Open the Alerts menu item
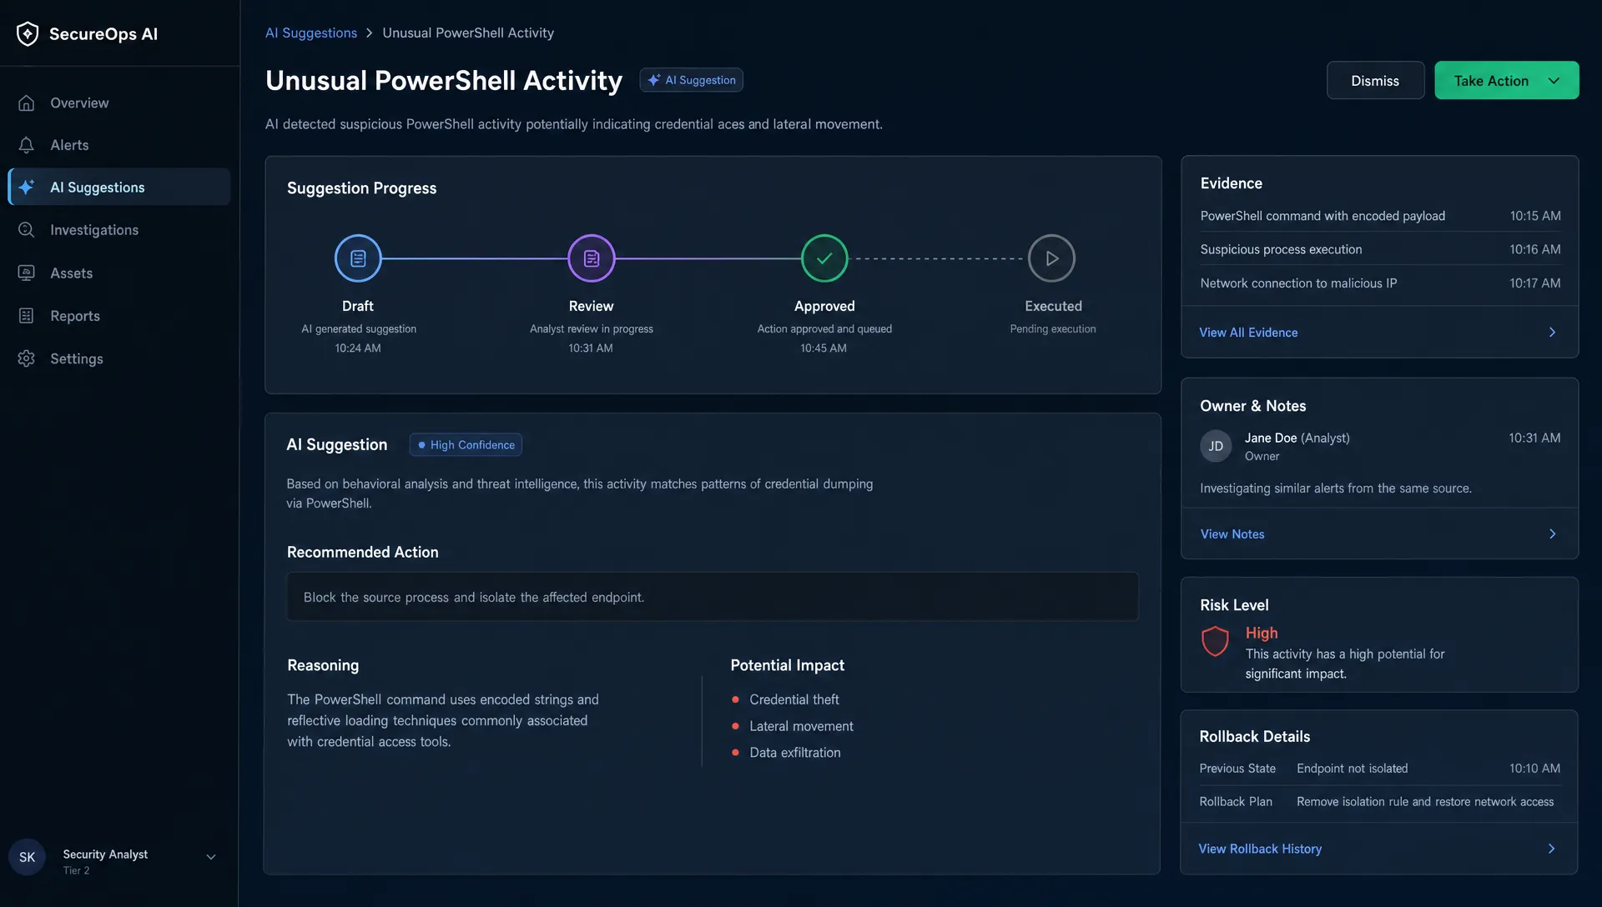This screenshot has height=907, width=1602. click(119, 145)
